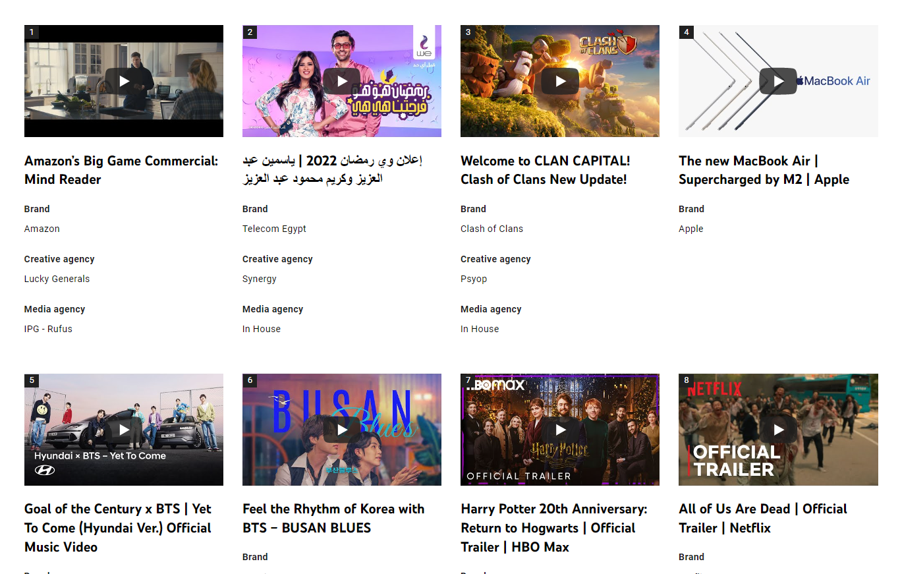Open 'Welcome to CLAN CAPITAL!' title link
Screen dimensions: 900x574
pos(545,170)
